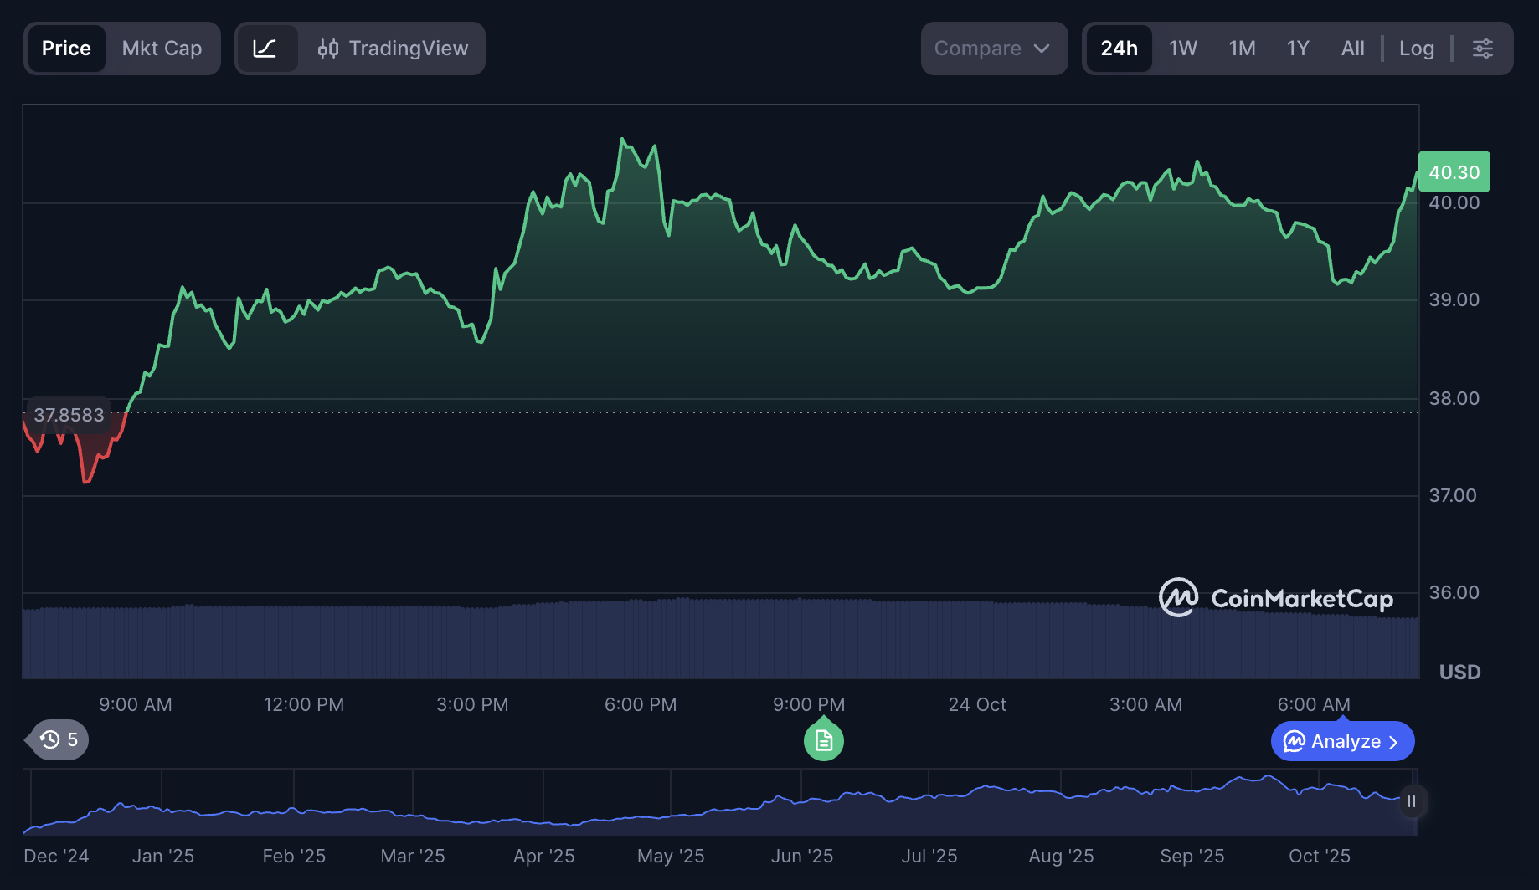Select the 1W time range tab

click(1182, 49)
